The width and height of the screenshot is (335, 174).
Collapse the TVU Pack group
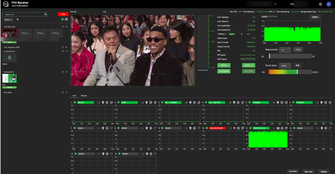pos(66,26)
